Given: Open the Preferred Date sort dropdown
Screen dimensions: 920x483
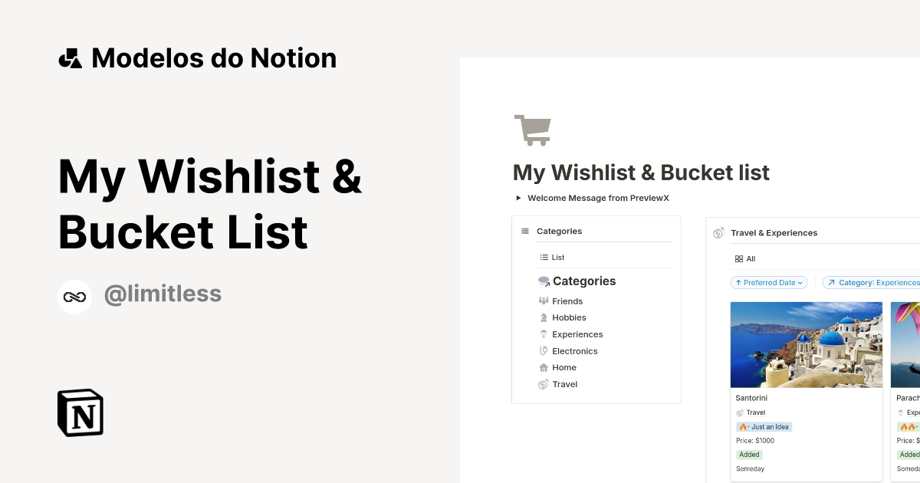Looking at the screenshot, I should pyautogui.click(x=769, y=282).
